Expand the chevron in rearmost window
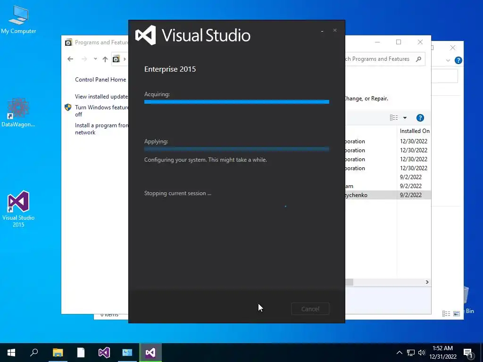The width and height of the screenshot is (483, 362). coord(448,60)
